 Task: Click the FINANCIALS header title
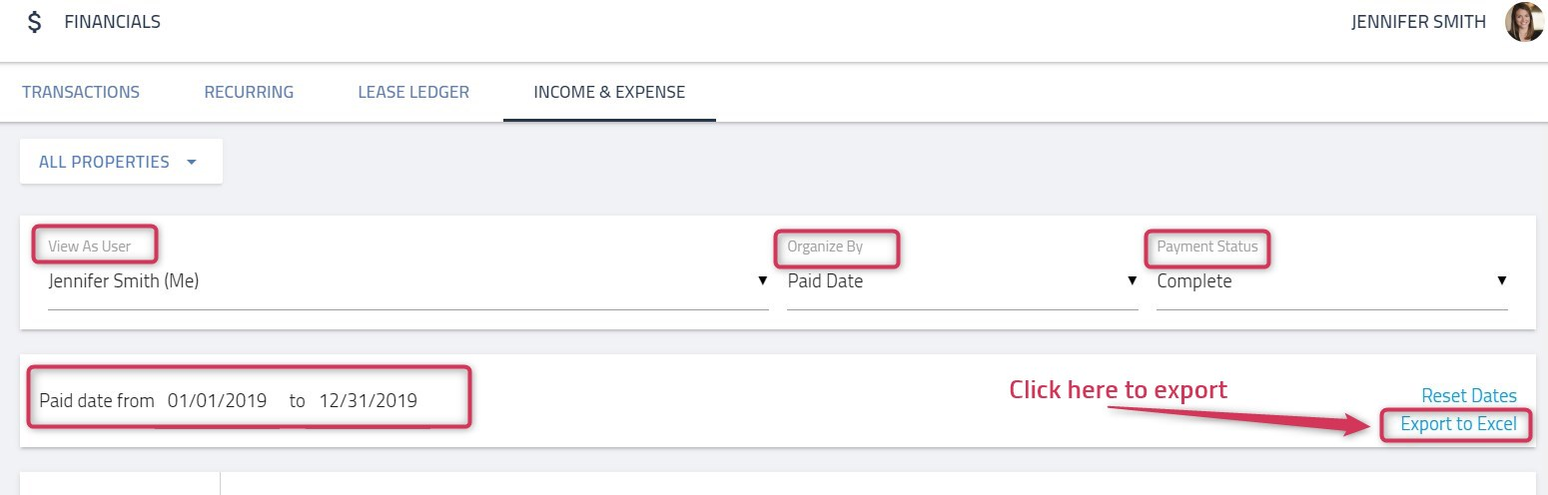coord(113,22)
